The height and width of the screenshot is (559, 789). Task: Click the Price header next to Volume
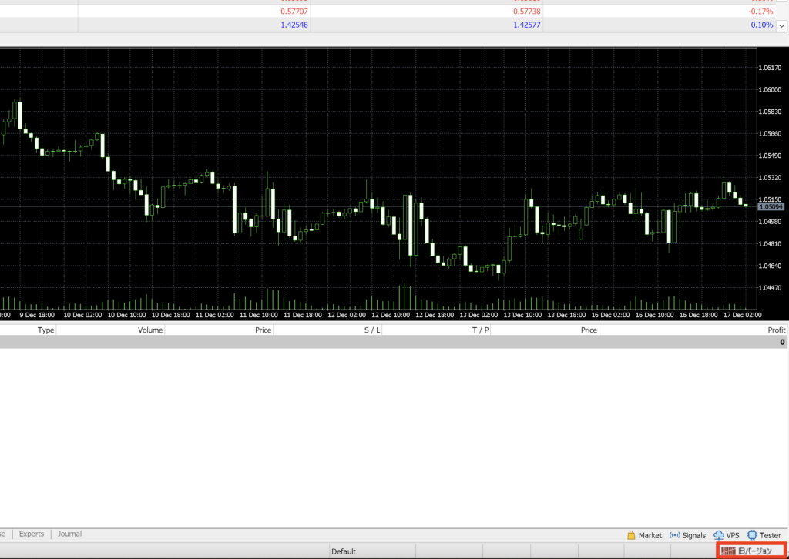[264, 330]
